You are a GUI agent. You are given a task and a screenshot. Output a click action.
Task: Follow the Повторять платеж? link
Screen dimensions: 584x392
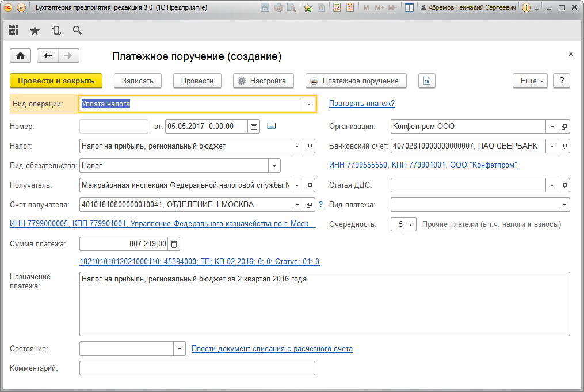(362, 104)
